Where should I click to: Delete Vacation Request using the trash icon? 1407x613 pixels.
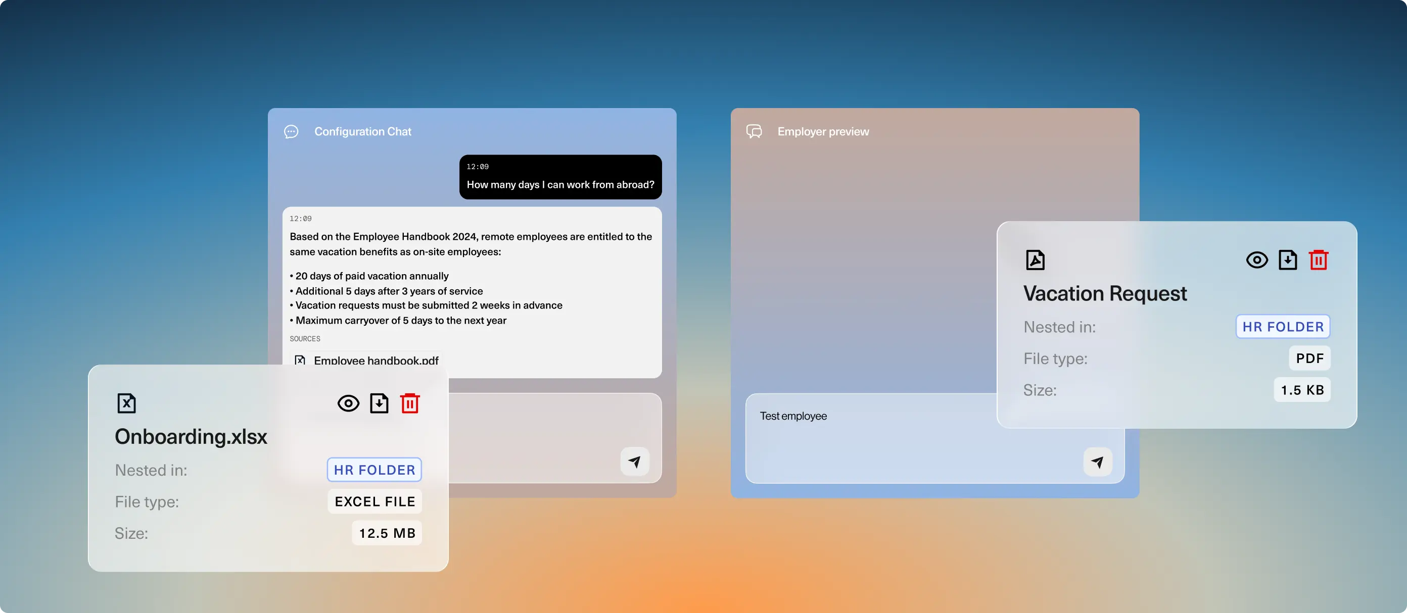click(x=1319, y=260)
